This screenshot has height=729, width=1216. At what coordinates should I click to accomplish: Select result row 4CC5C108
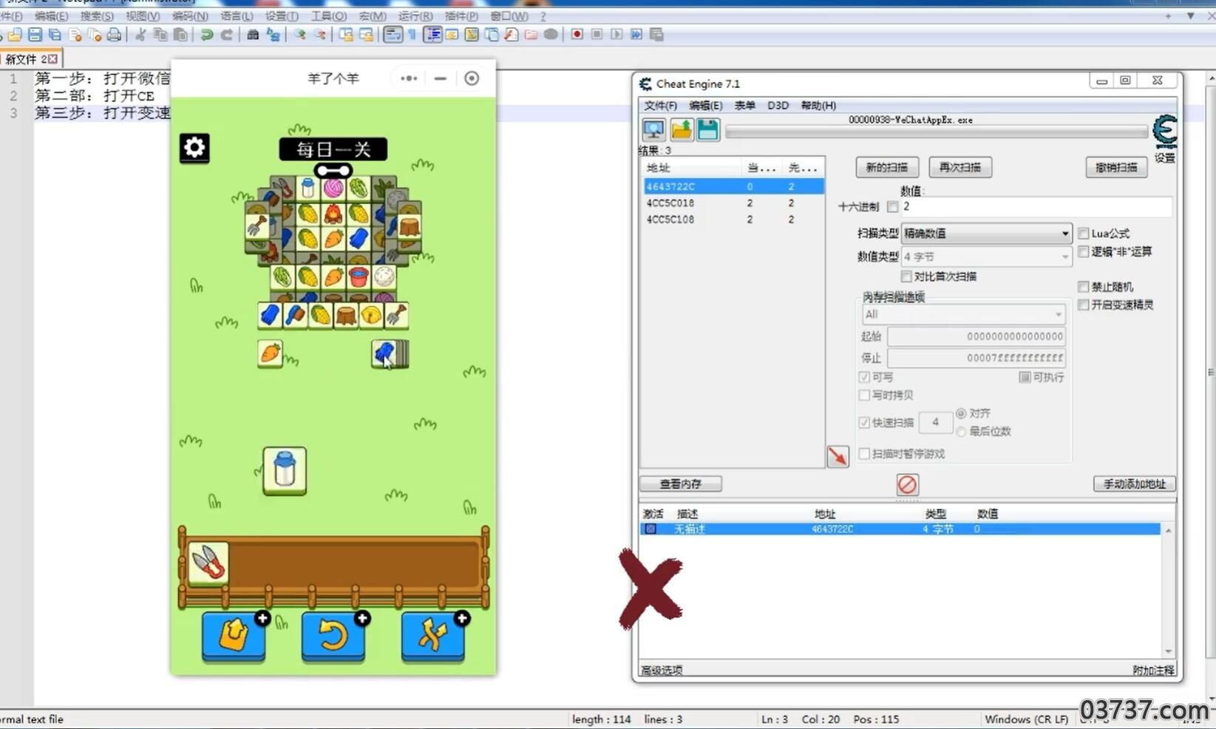pos(733,220)
